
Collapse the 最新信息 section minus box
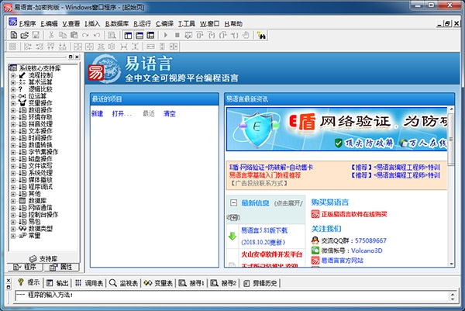coord(234,203)
